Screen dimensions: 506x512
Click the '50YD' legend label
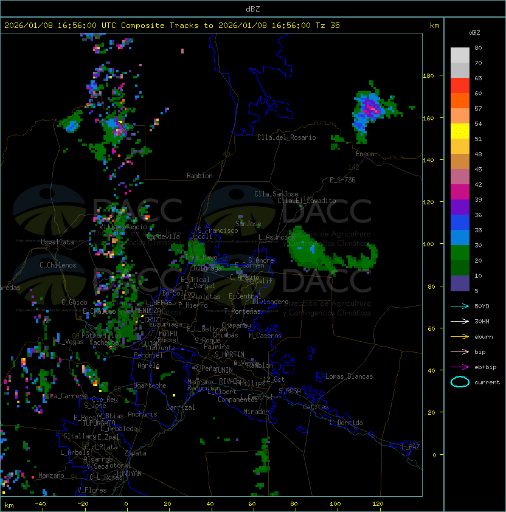[482, 306]
